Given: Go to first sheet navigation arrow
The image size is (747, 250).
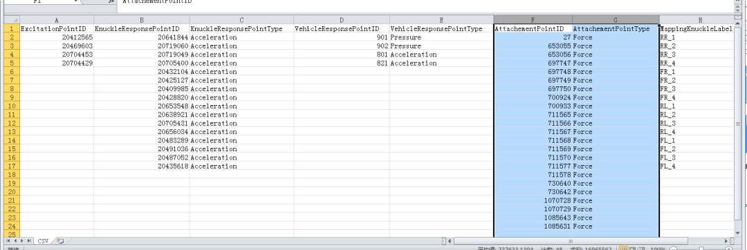Looking at the screenshot, I should click(9, 241).
